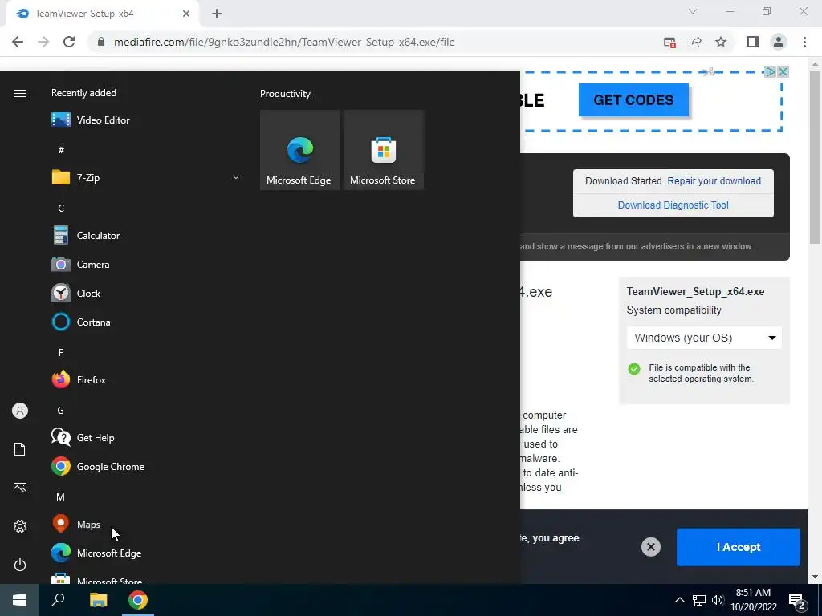
Task: Click the Download Diagnostic Tool link
Action: pos(673,205)
